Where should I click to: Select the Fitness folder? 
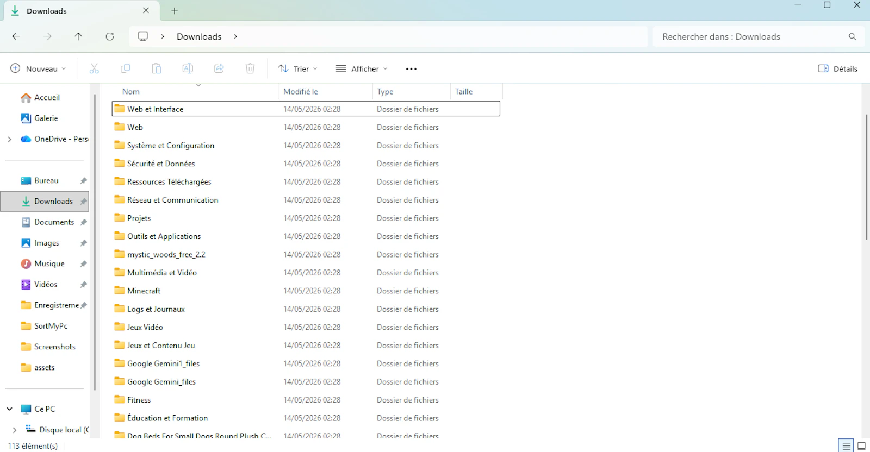click(x=306, y=400)
